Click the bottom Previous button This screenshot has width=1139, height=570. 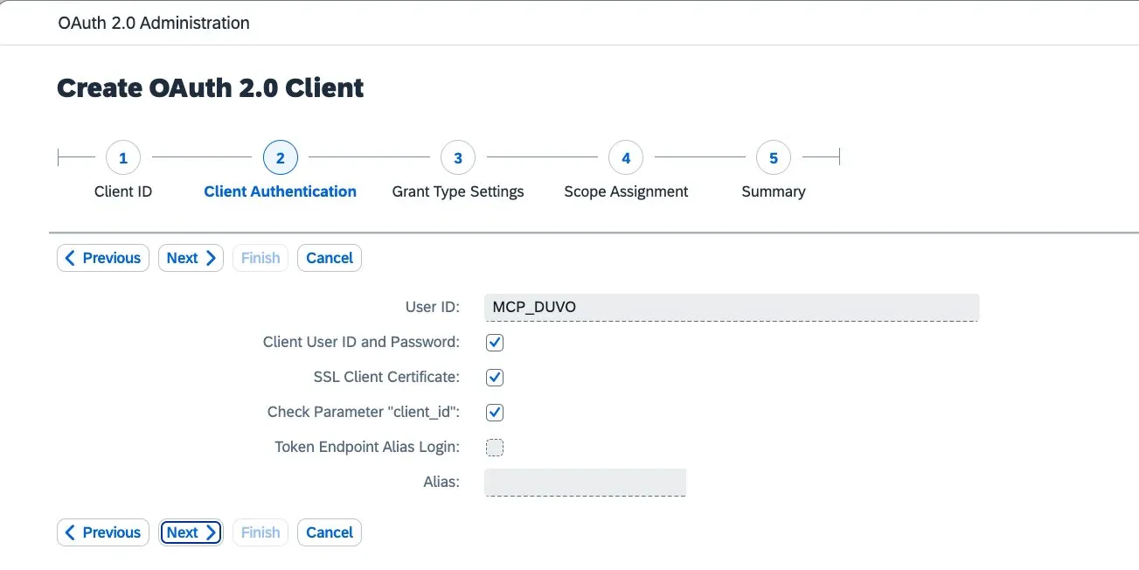(x=103, y=532)
